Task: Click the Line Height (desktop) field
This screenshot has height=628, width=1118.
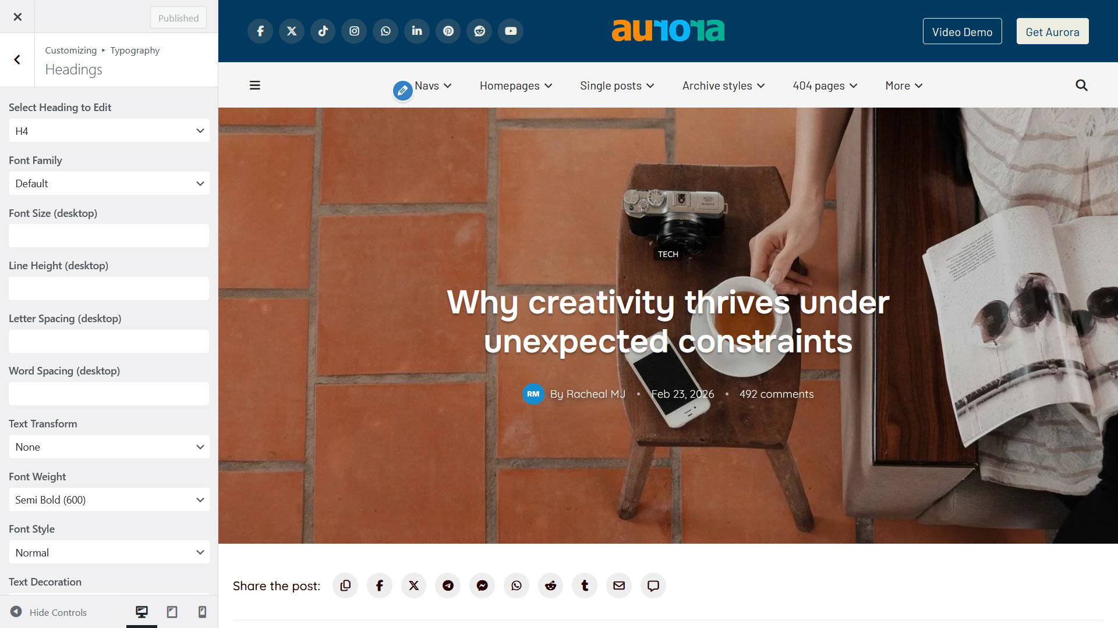Action: click(x=109, y=288)
